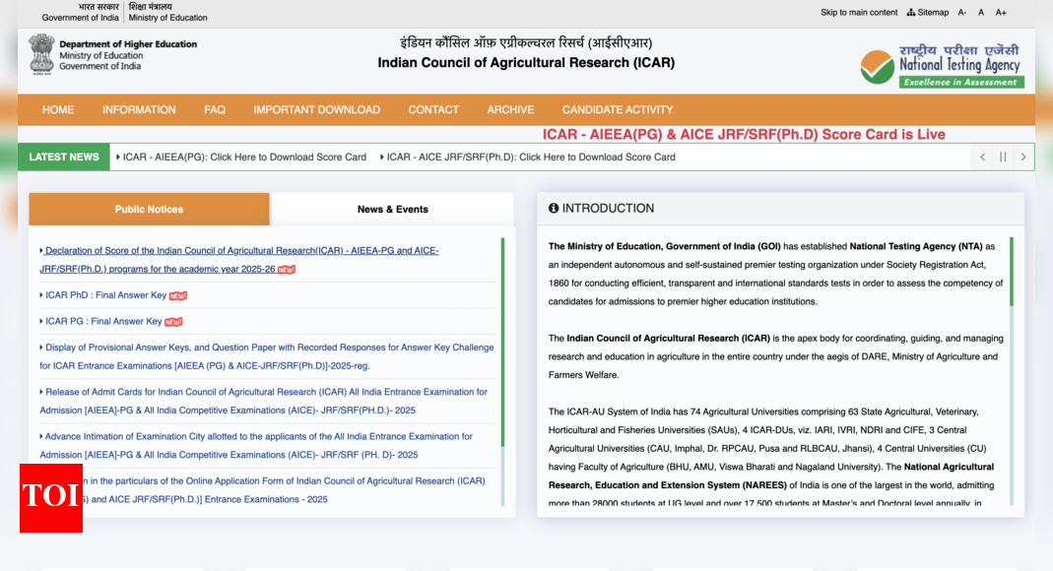Open Online Application Form particulars notice
The height and width of the screenshot is (571, 1053).
tap(282, 490)
